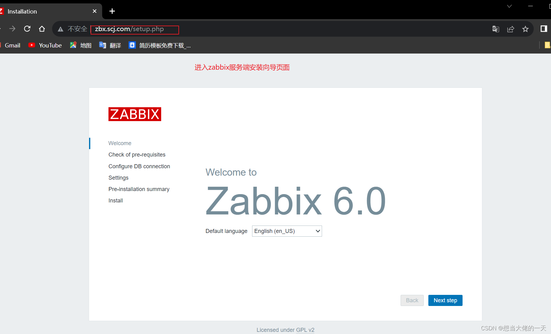Reload the page with refresh icon
The height and width of the screenshot is (334, 551).
point(27,29)
